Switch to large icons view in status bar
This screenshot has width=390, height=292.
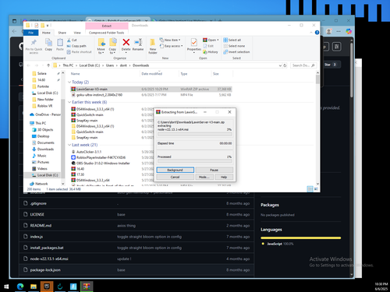click(x=316, y=189)
